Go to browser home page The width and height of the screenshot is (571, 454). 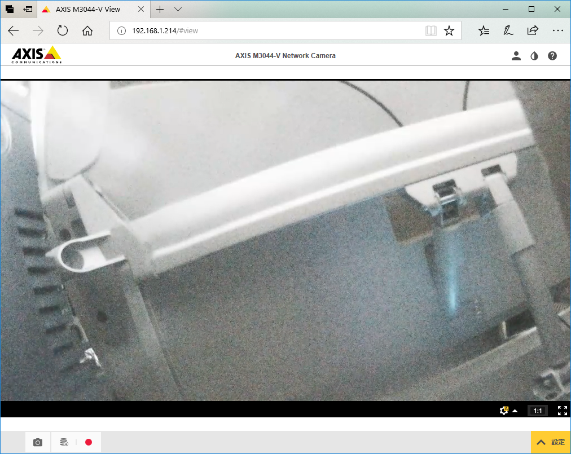(87, 30)
